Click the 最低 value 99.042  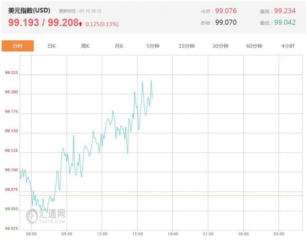click(x=285, y=23)
